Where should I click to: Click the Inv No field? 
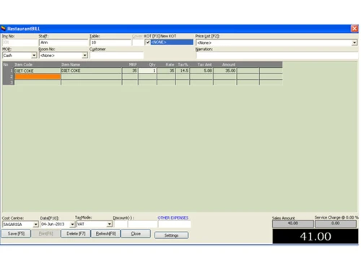(19, 42)
